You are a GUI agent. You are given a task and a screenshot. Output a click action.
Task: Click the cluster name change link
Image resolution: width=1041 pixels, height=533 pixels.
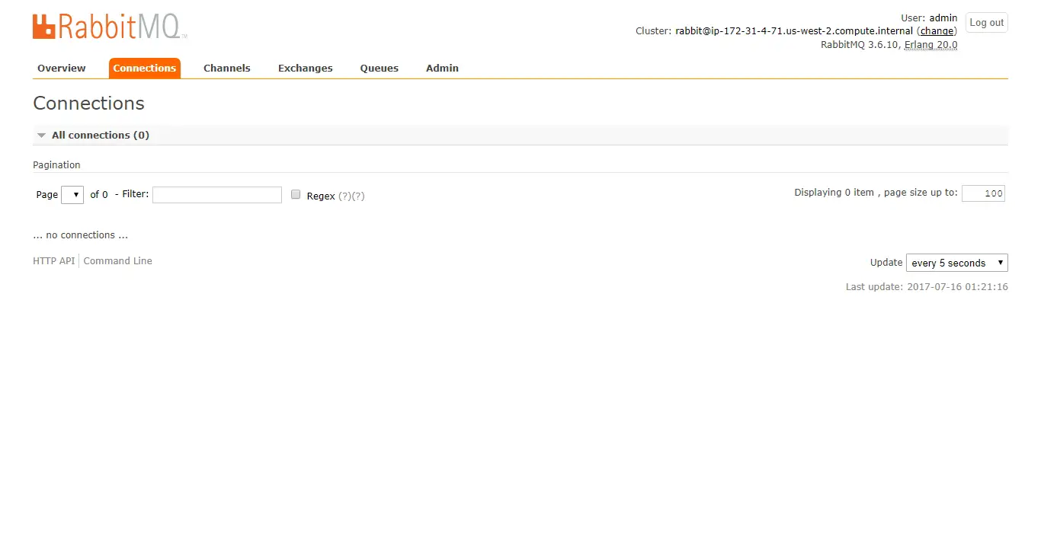tap(937, 31)
